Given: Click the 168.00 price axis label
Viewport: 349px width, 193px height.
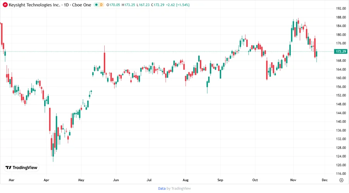Looking at the screenshot, I should point(341,60).
